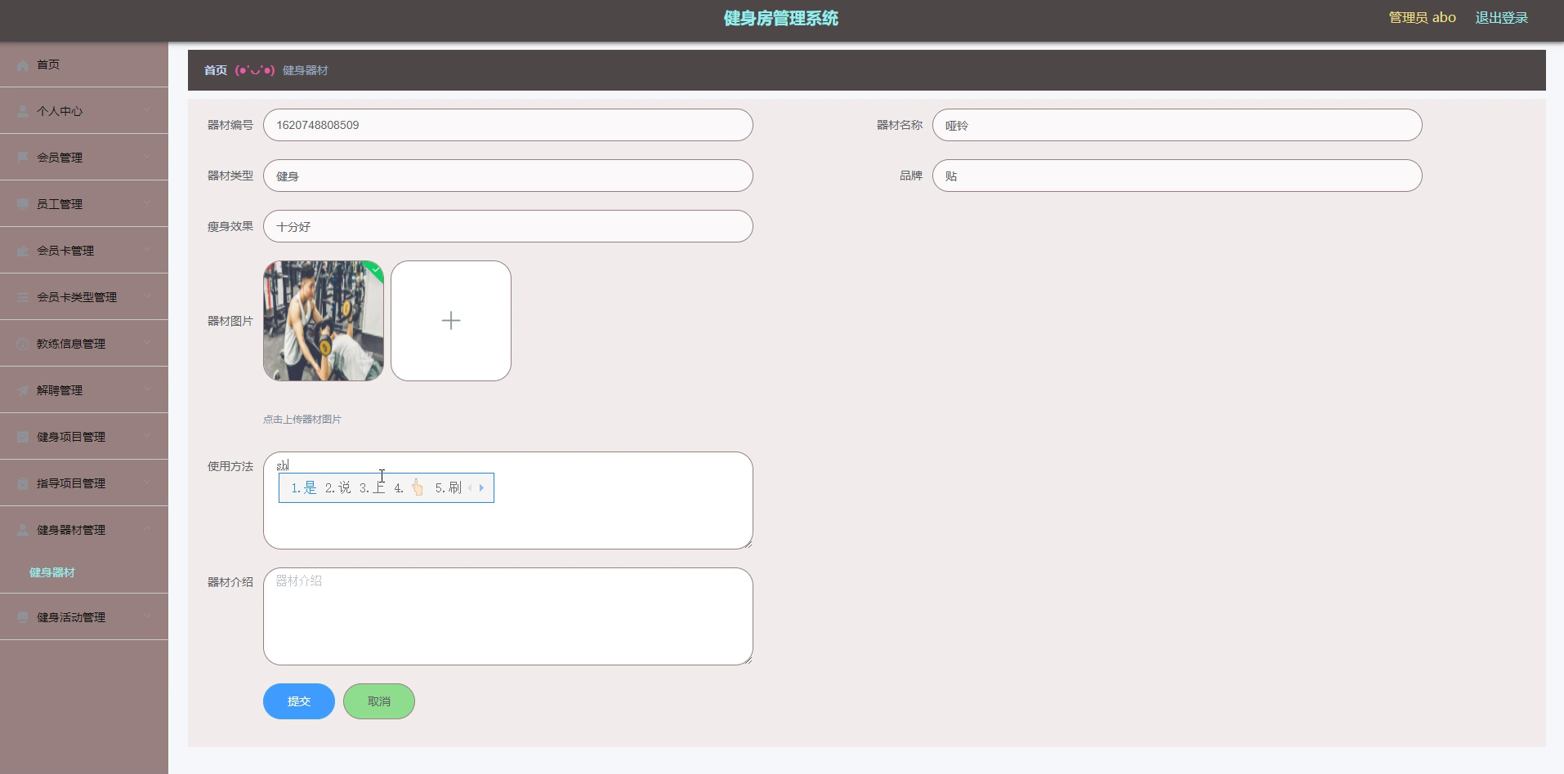The height and width of the screenshot is (774, 1564).
Task: Go to 首页 via the breadcrumb
Action: pos(216,70)
